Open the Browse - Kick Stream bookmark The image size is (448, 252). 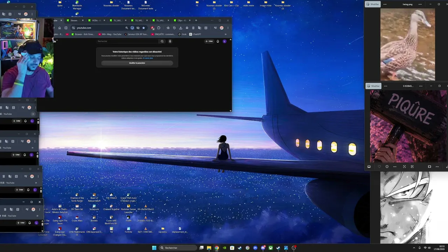click(x=83, y=34)
